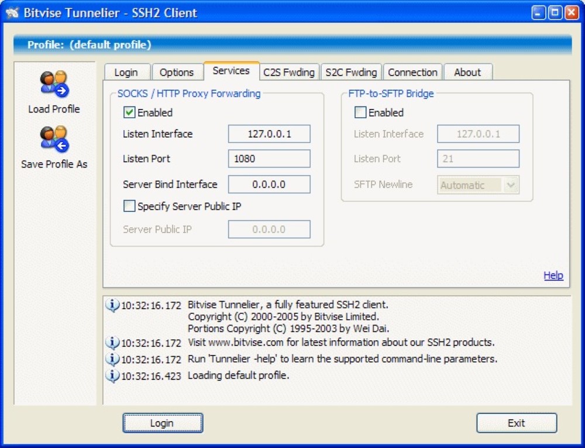Image resolution: width=585 pixels, height=448 pixels.
Task: Click the Login button
Action: 163,423
